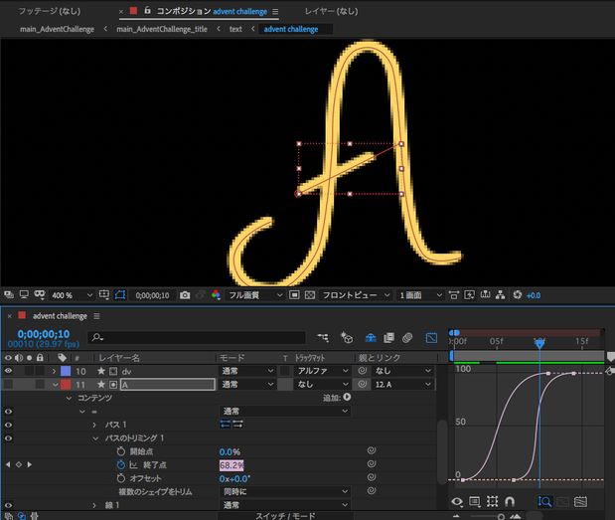Switch to the フッテージ (なし) tab
This screenshot has width=615, height=520.
tap(51, 11)
